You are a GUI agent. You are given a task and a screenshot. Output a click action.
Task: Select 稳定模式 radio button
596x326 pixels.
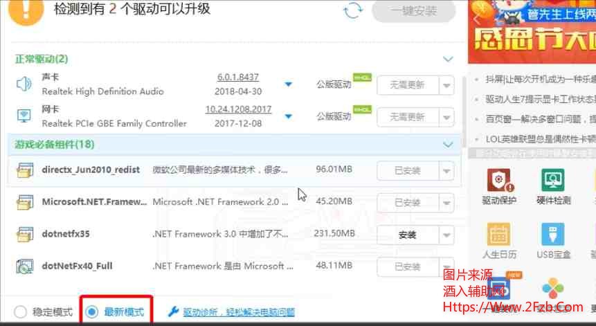point(20,312)
